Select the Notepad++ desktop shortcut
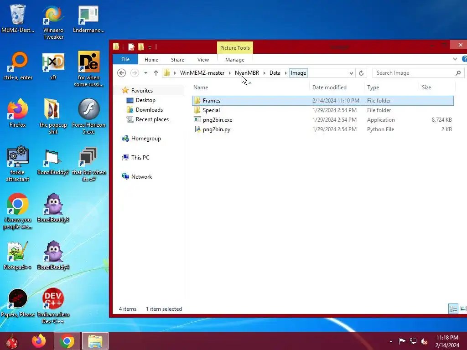The width and height of the screenshot is (467, 350). 18,256
